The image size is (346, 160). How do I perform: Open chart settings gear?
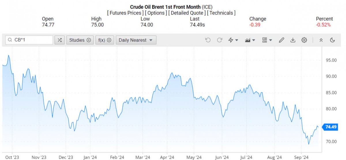(304, 40)
